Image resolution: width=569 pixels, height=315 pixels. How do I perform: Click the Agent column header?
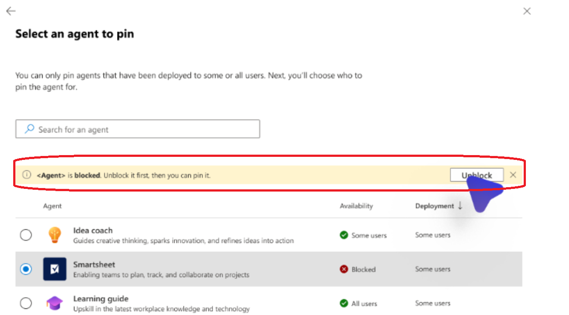pyautogui.click(x=52, y=206)
